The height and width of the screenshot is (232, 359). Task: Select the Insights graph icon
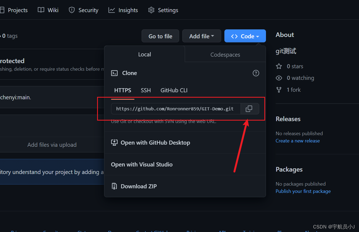[111, 10]
